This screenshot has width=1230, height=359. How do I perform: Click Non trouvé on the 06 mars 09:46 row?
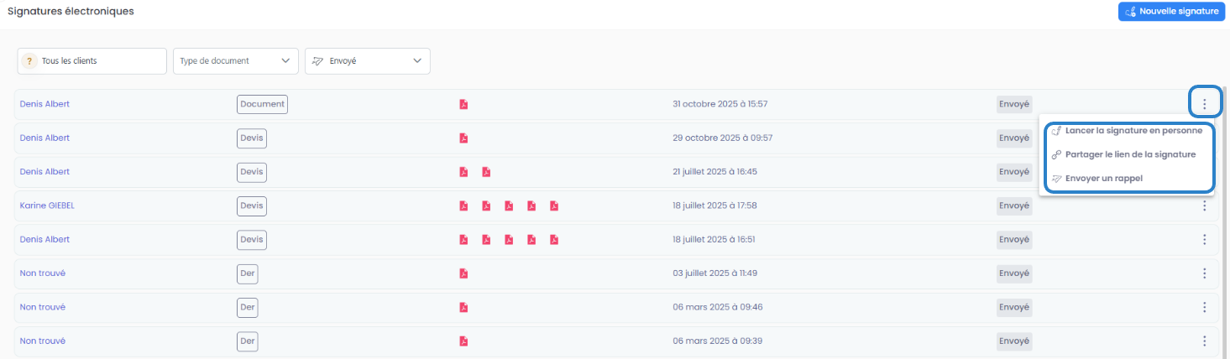(43, 307)
